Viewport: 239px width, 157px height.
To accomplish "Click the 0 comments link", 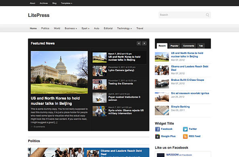I will point(39,126).
